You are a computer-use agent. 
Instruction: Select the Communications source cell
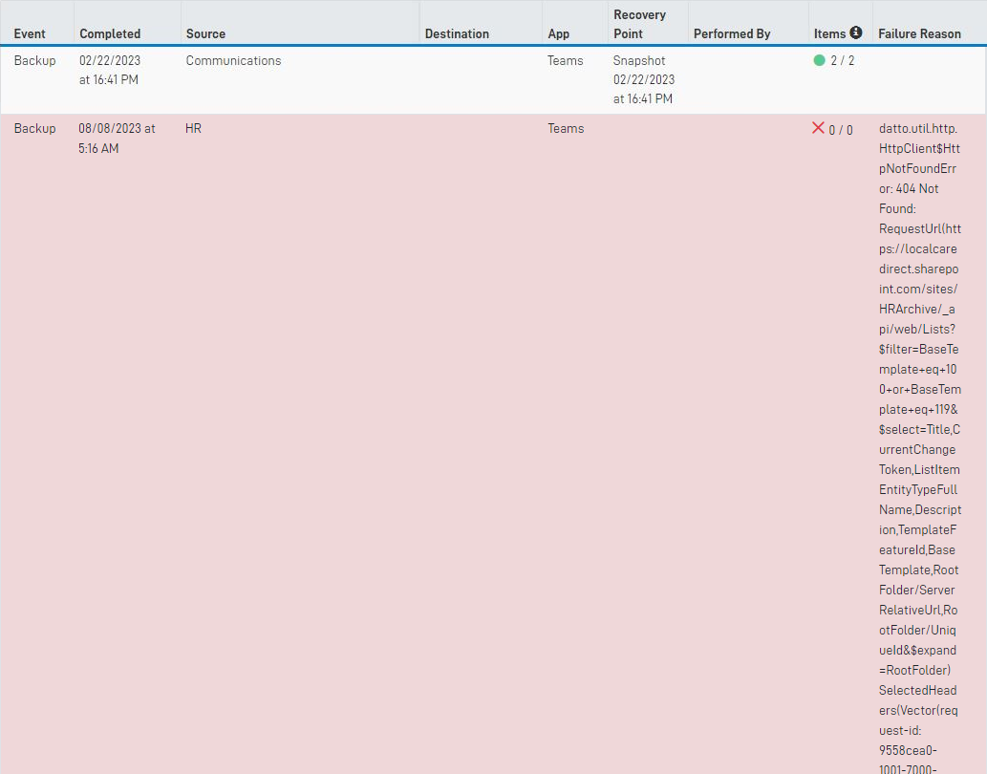[x=233, y=60]
